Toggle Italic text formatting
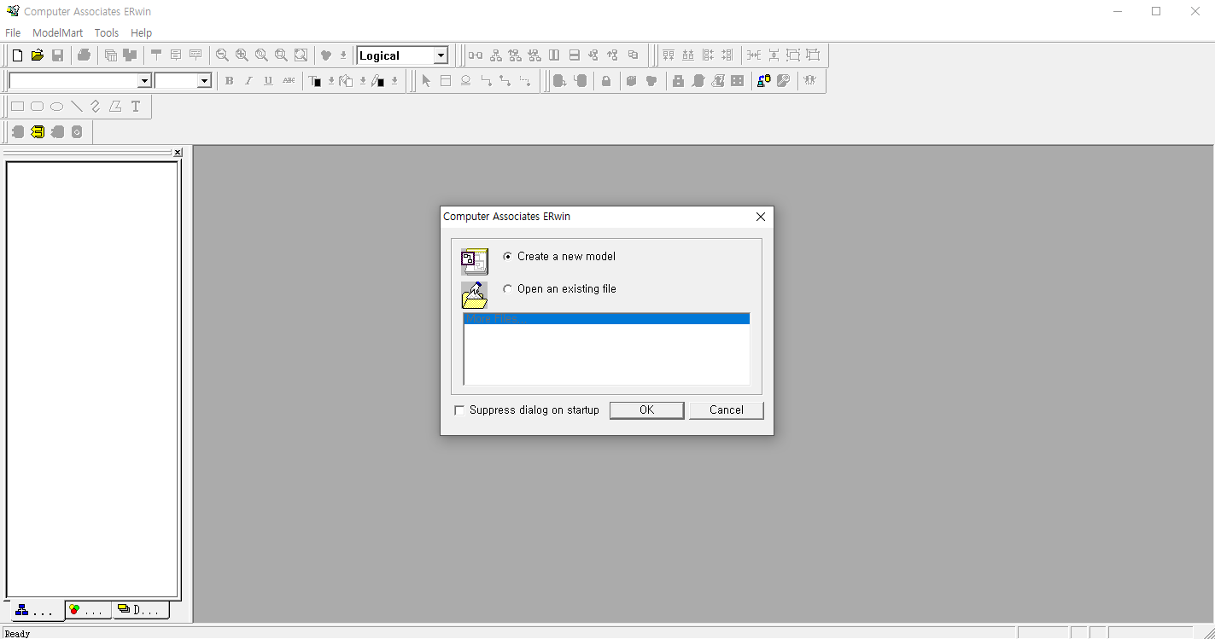1215x639 pixels. click(x=248, y=81)
